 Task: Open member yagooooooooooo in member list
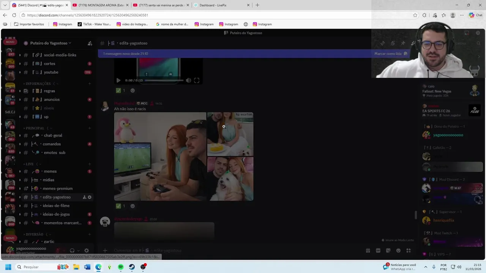(x=452, y=135)
